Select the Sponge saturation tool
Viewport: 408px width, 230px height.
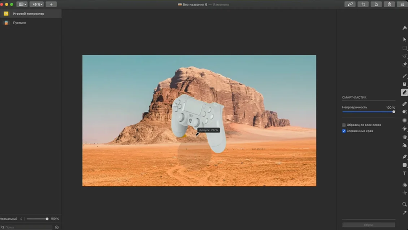pyautogui.click(x=404, y=137)
